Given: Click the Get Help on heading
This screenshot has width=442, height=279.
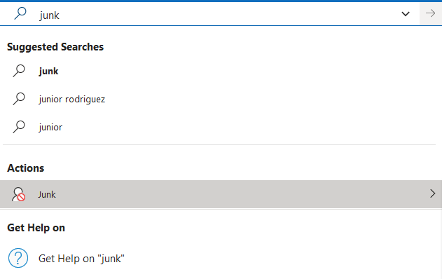Looking at the screenshot, I should pyautogui.click(x=36, y=228).
